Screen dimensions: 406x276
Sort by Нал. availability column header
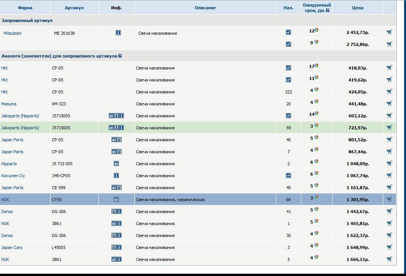288,8
